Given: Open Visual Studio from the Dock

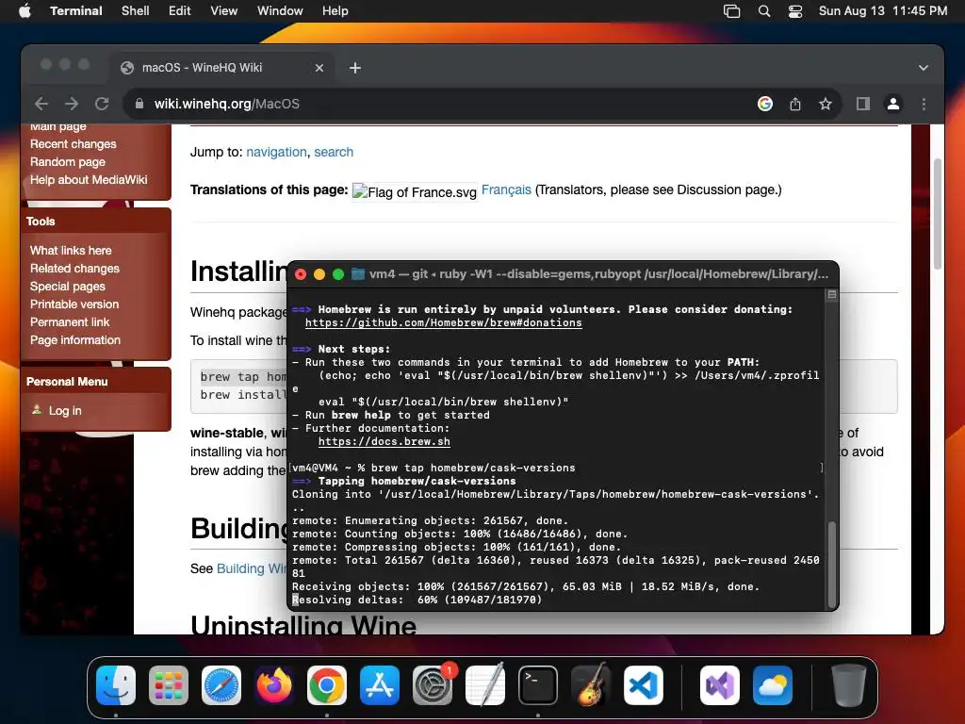Looking at the screenshot, I should click(x=719, y=685).
